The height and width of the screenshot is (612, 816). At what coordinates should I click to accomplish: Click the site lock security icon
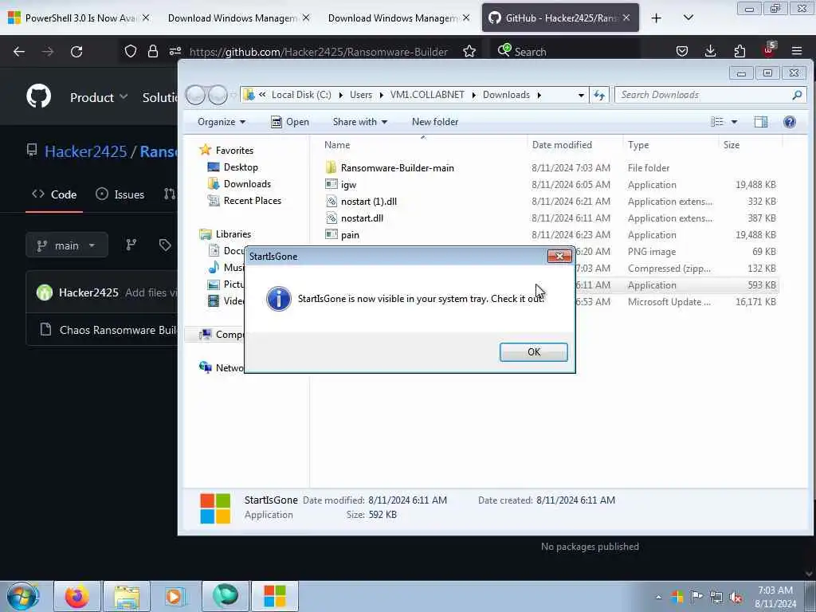pos(152,52)
